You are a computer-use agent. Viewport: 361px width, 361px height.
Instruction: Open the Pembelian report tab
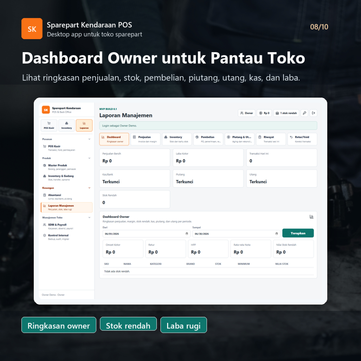pos(208,139)
